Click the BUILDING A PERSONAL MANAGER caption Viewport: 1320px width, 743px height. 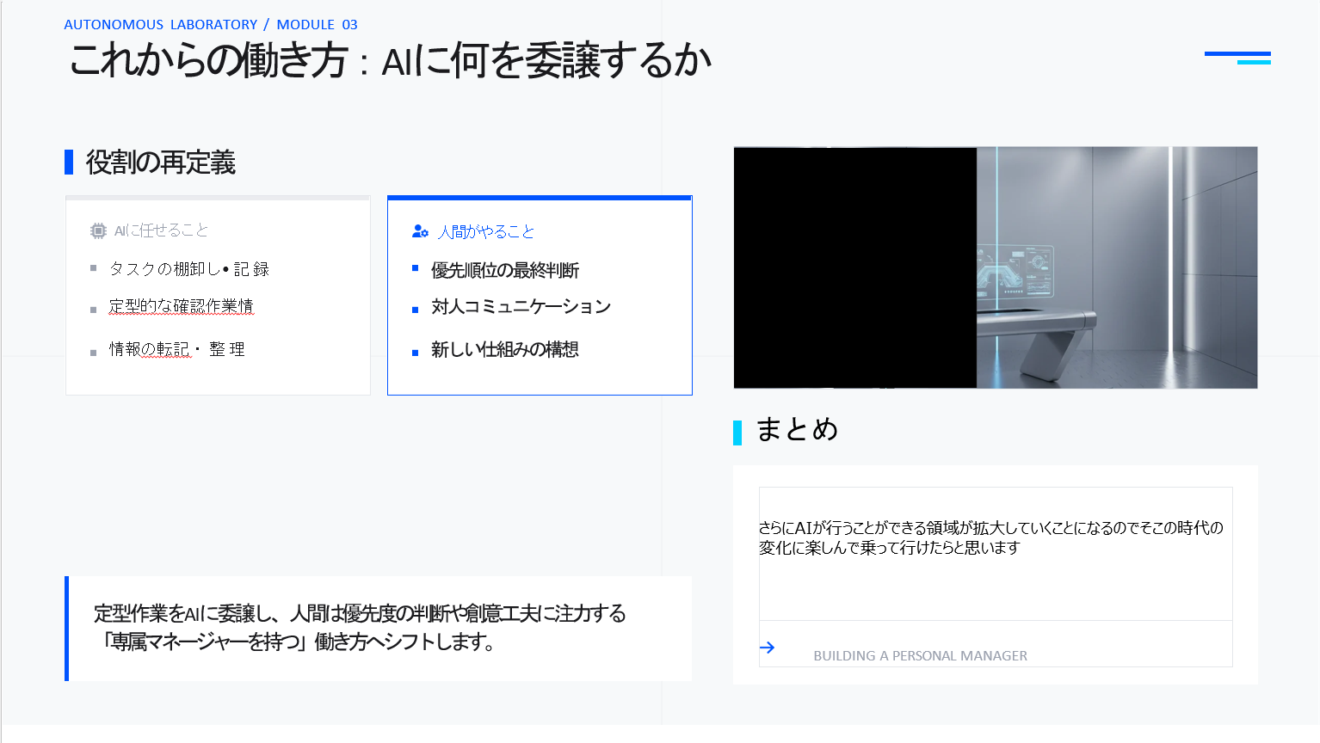920,656
